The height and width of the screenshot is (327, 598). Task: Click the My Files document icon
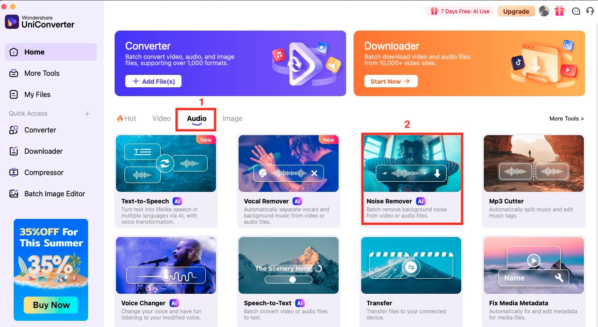[x=14, y=94]
